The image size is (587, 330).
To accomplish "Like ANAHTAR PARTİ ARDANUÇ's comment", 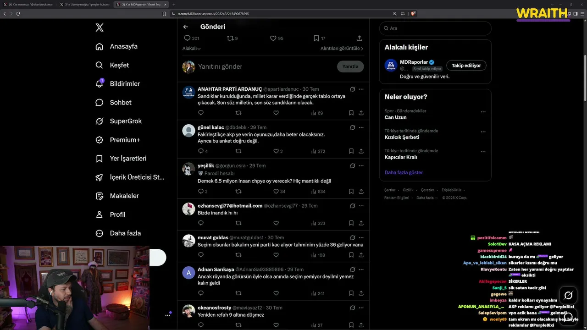I will [276, 113].
